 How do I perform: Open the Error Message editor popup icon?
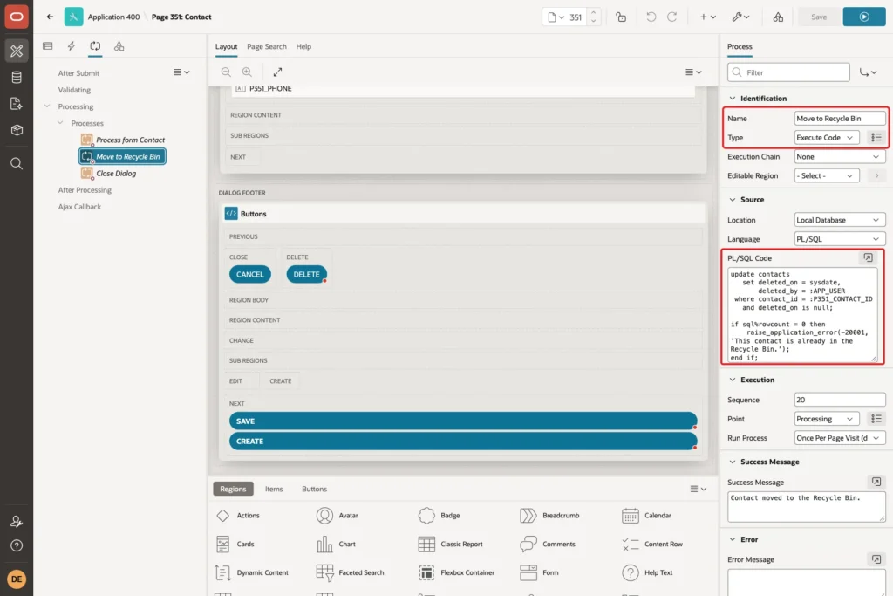pyautogui.click(x=876, y=559)
